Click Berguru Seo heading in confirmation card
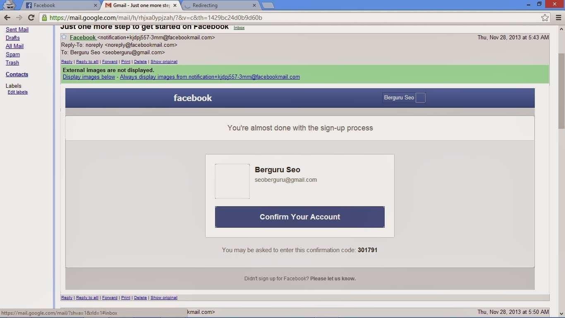The width and height of the screenshot is (565, 318). tap(278, 169)
